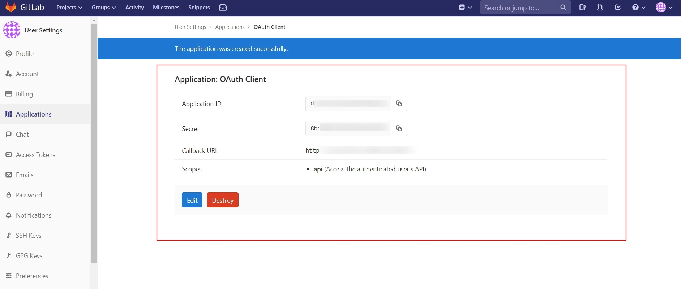Open the Issues icon in navbar
681x289 pixels.
pos(582,8)
